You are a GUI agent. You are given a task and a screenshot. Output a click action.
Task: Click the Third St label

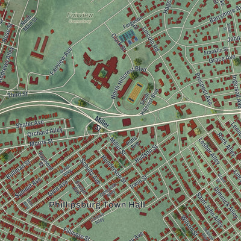click(x=18, y=95)
